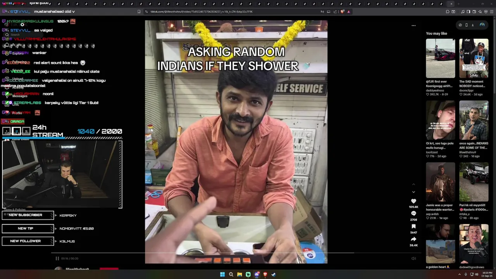Viewport: 496px width, 279px height.
Task: Click the browser share page icon
Action: [335, 12]
